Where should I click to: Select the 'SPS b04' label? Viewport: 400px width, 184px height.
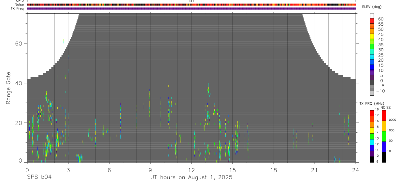pos(39,177)
